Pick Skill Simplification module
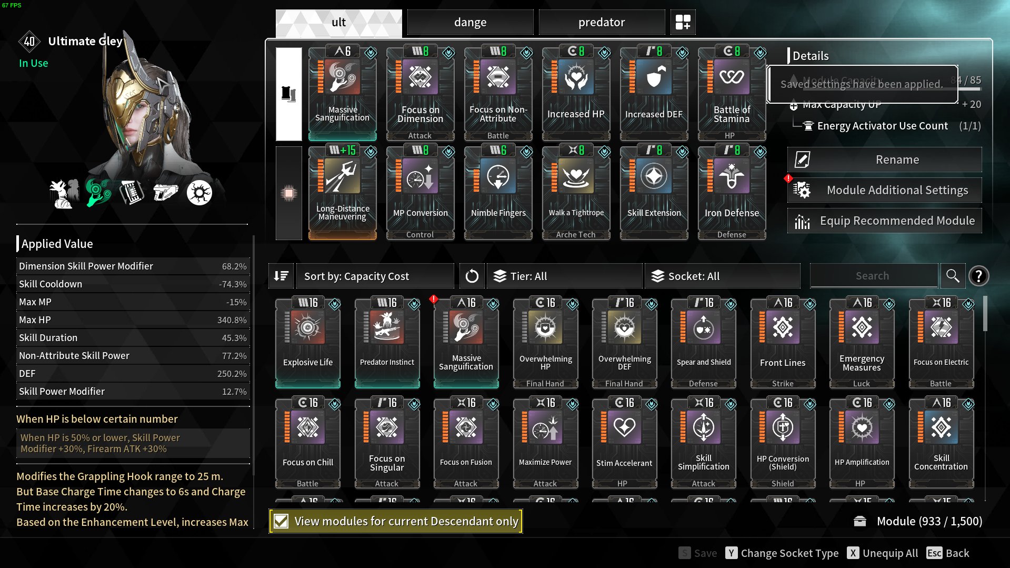The image size is (1010, 568). pyautogui.click(x=704, y=443)
